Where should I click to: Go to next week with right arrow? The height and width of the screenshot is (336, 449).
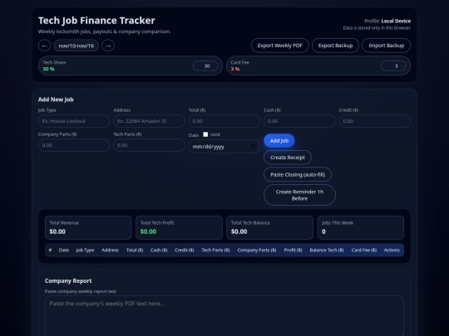108,46
